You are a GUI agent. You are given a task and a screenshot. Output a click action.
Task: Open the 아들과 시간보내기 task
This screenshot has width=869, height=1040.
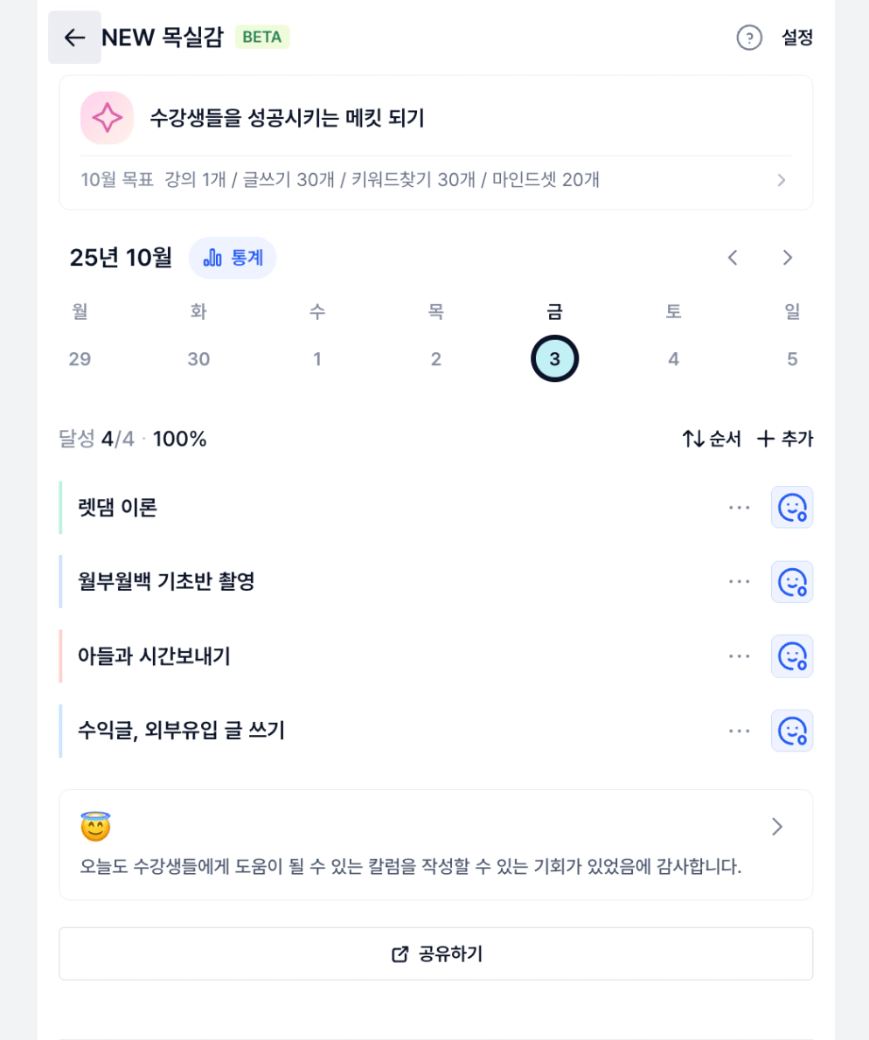point(154,656)
